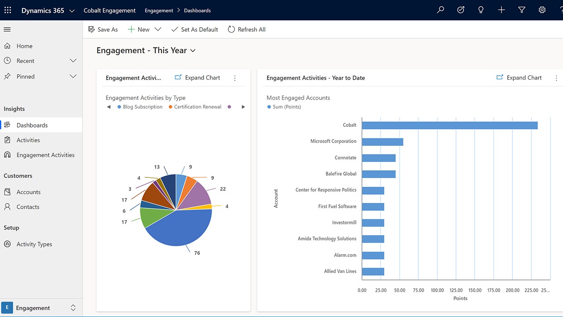Click the Save As button
Image resolution: width=563 pixels, height=317 pixels.
(103, 29)
